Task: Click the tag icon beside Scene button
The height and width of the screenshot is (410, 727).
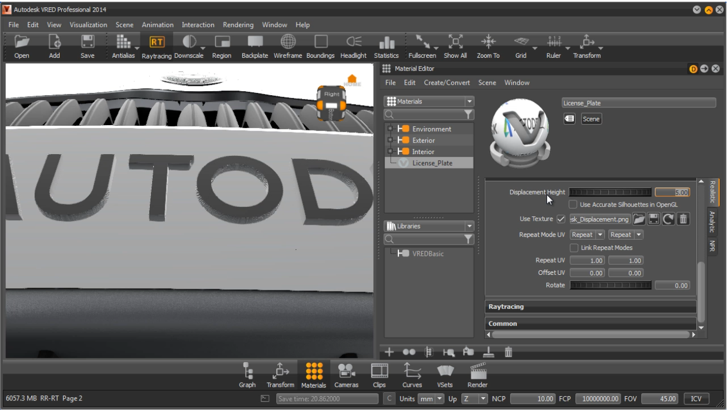Action: (569, 119)
